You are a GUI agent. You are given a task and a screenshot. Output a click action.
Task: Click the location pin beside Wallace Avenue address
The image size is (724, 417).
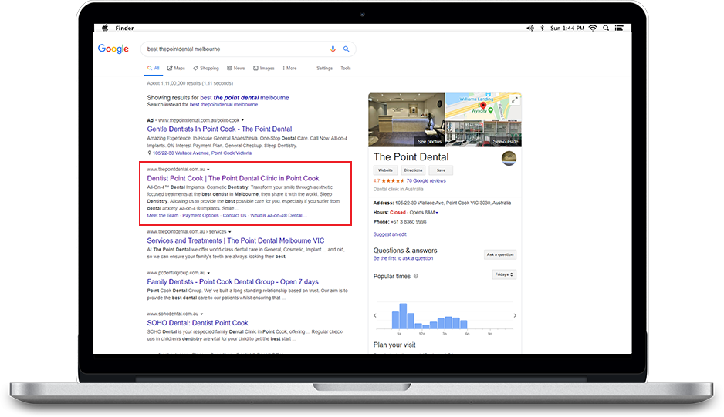pos(149,153)
